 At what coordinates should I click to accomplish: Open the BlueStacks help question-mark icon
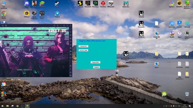(x=54, y=25)
